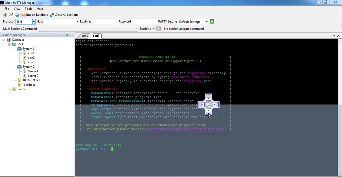Pin the Sessions Manager panel
This screenshot has height=177, width=342.
point(67,35)
